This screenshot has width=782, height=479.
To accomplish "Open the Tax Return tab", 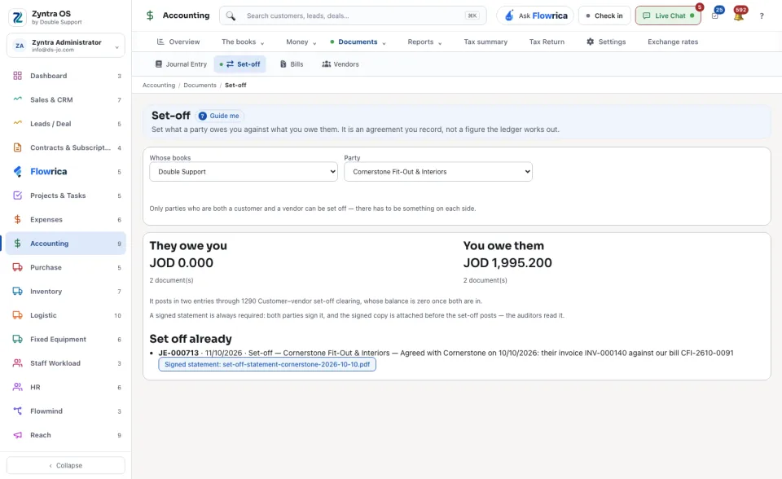I will pyautogui.click(x=547, y=42).
